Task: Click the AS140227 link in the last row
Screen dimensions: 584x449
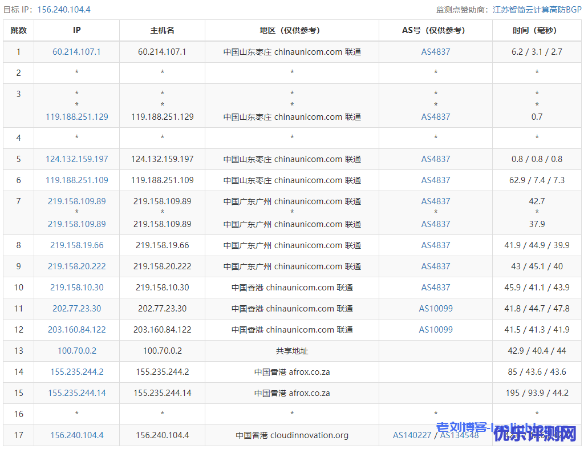Action: tap(411, 435)
